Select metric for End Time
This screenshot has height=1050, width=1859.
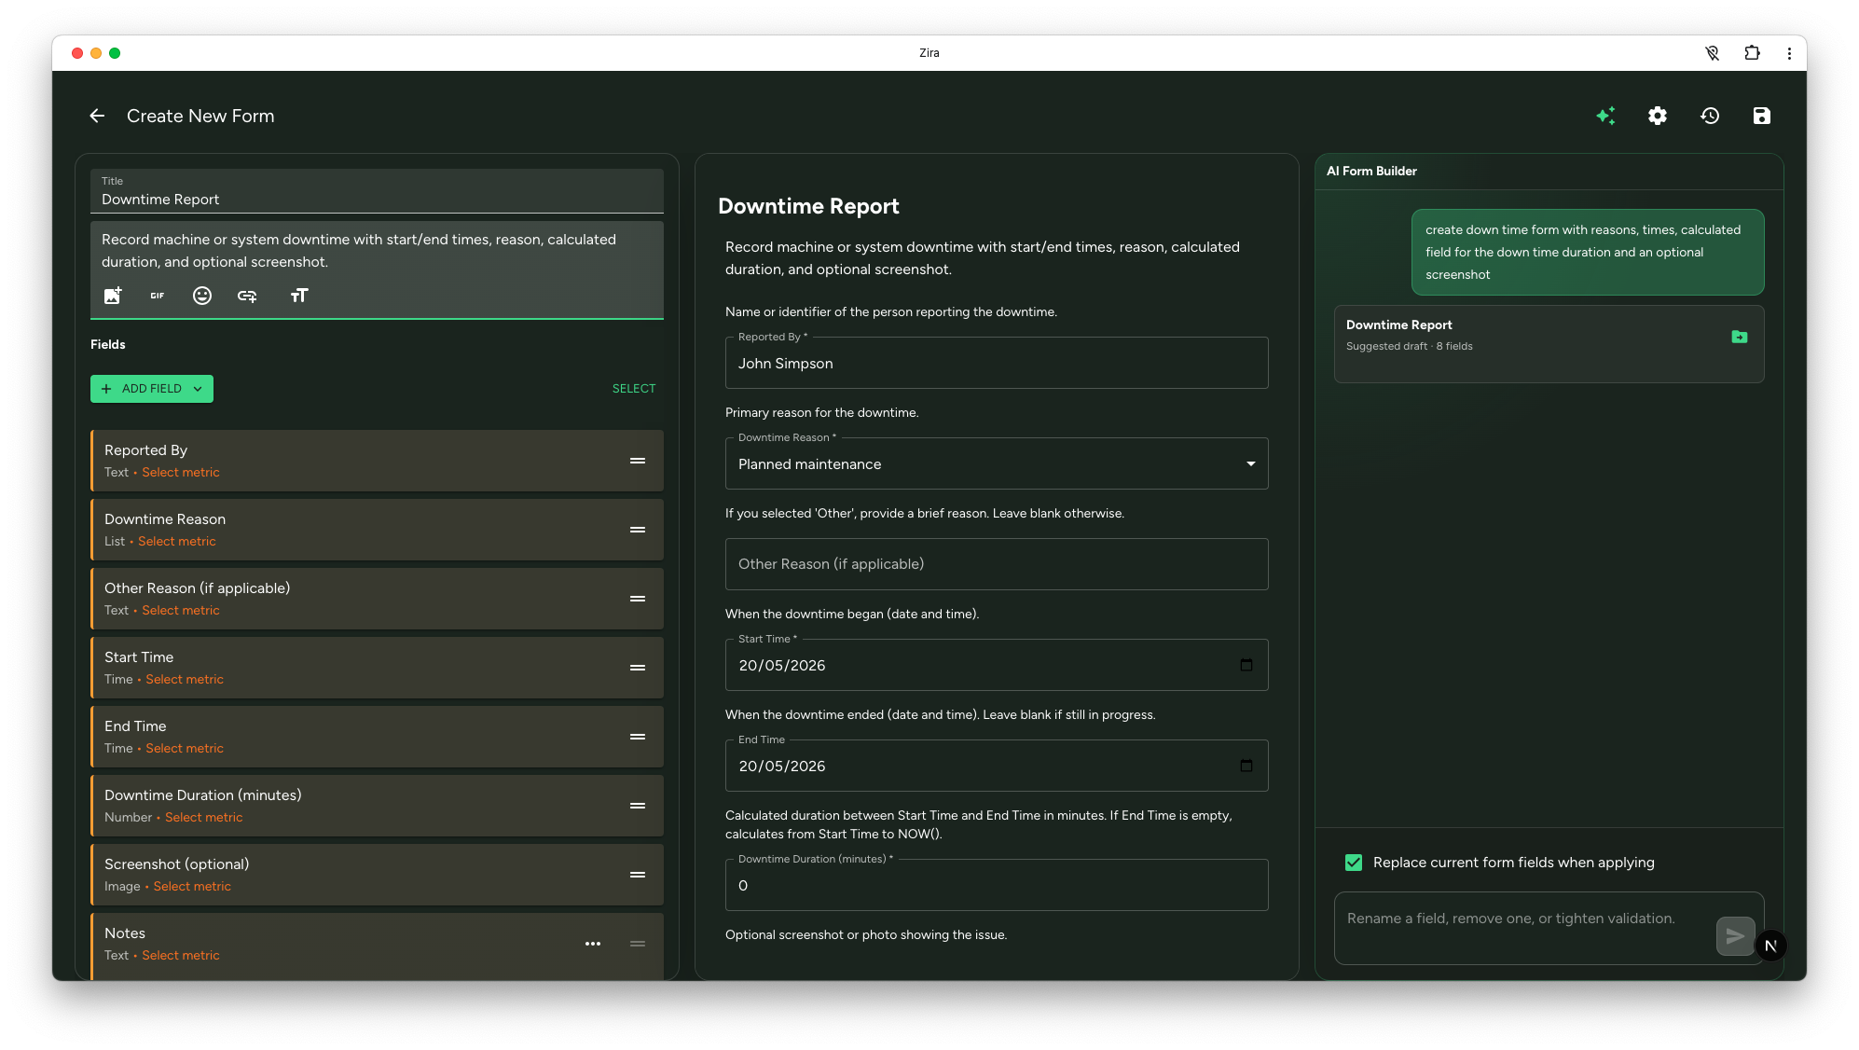(x=185, y=749)
